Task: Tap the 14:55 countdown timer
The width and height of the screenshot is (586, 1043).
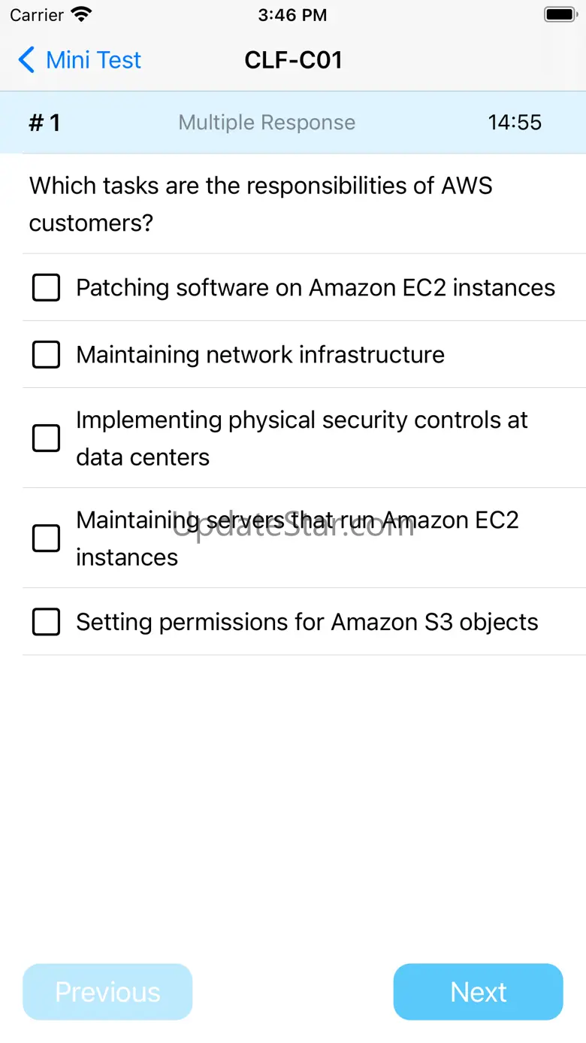Action: [515, 123]
